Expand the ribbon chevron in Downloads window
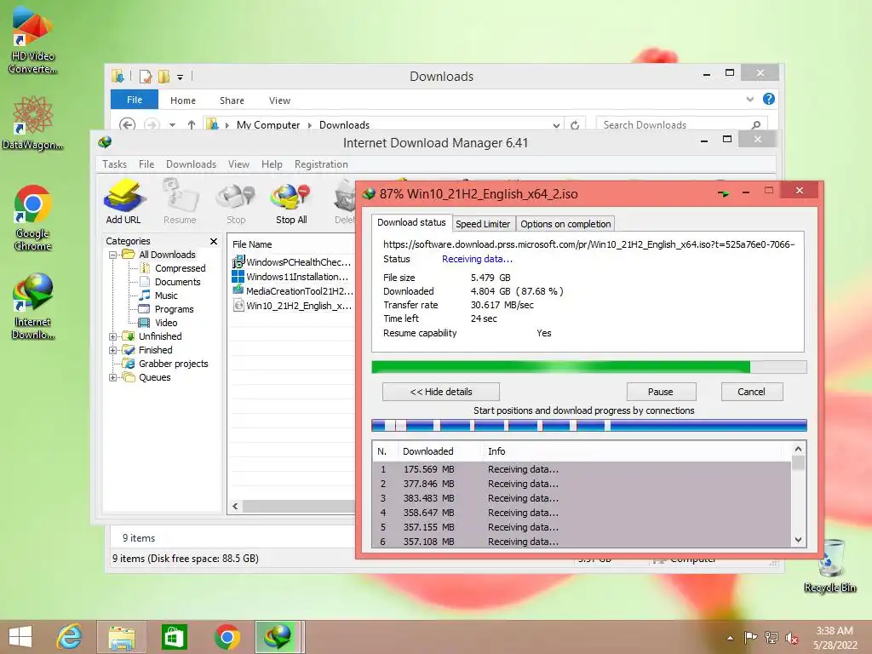Screen dimensions: 872x654 [750, 100]
